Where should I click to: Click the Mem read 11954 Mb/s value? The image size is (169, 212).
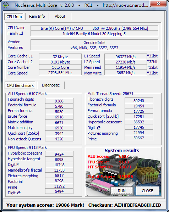click(126, 67)
